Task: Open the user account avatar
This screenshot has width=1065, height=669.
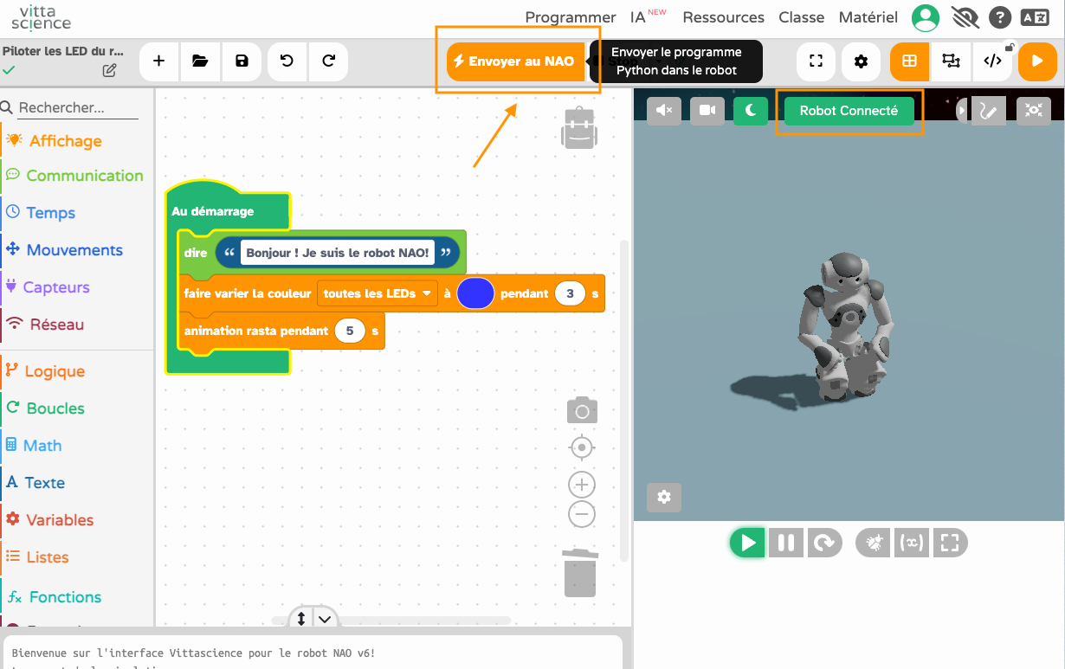Action: pyautogui.click(x=926, y=17)
